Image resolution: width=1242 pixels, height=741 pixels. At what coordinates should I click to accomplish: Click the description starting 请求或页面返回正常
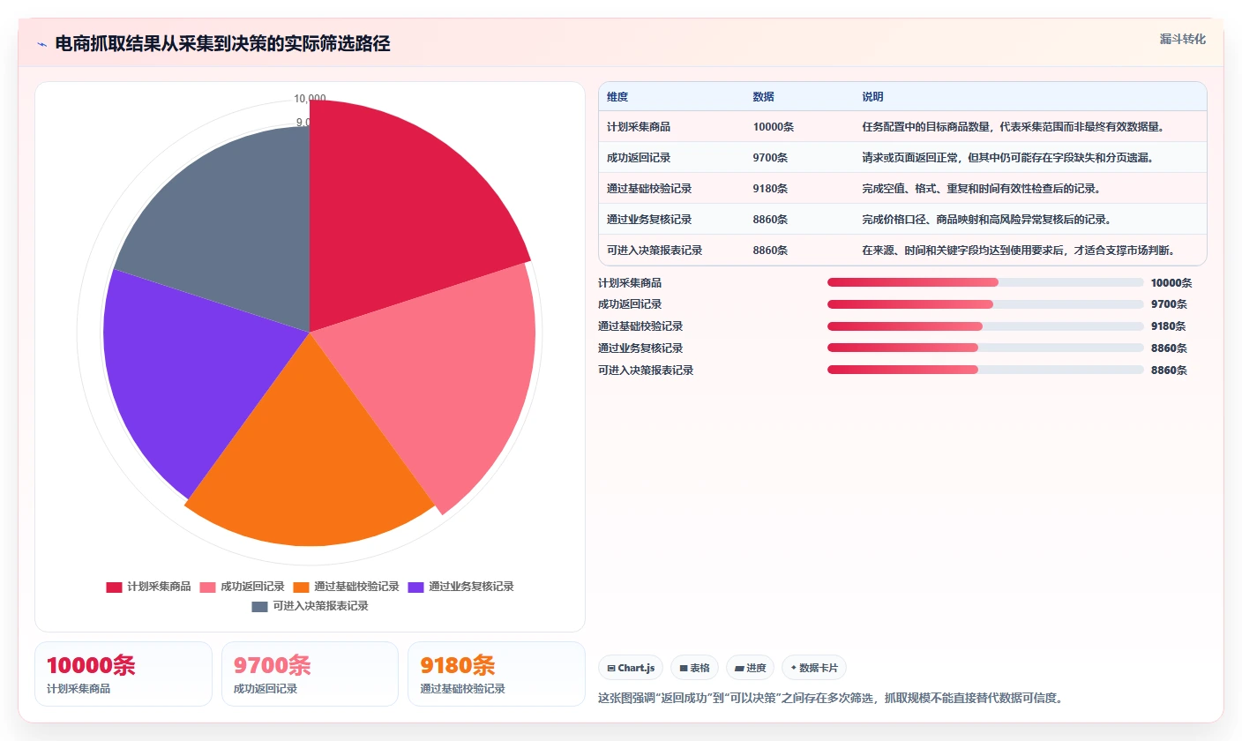pyautogui.click(x=1008, y=158)
